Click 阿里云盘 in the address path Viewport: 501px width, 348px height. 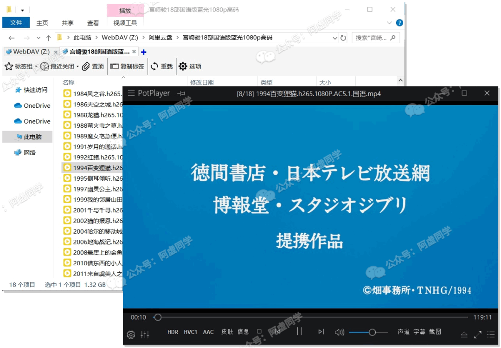161,38
